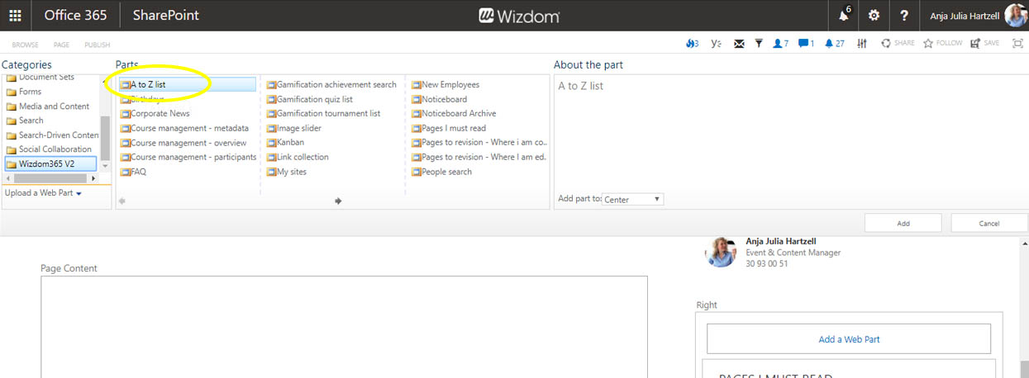Select Course management - participants part
The height and width of the screenshot is (378, 1029).
(188, 157)
